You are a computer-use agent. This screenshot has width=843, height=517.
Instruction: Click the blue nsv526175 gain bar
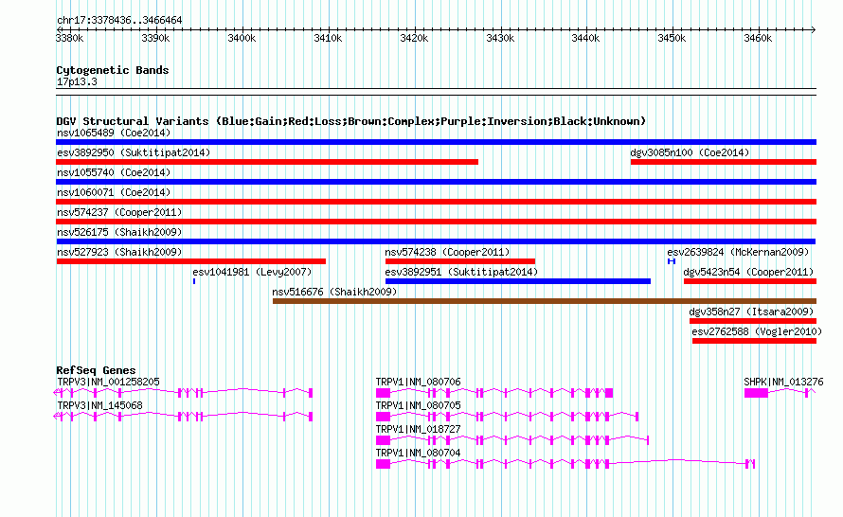(x=436, y=241)
